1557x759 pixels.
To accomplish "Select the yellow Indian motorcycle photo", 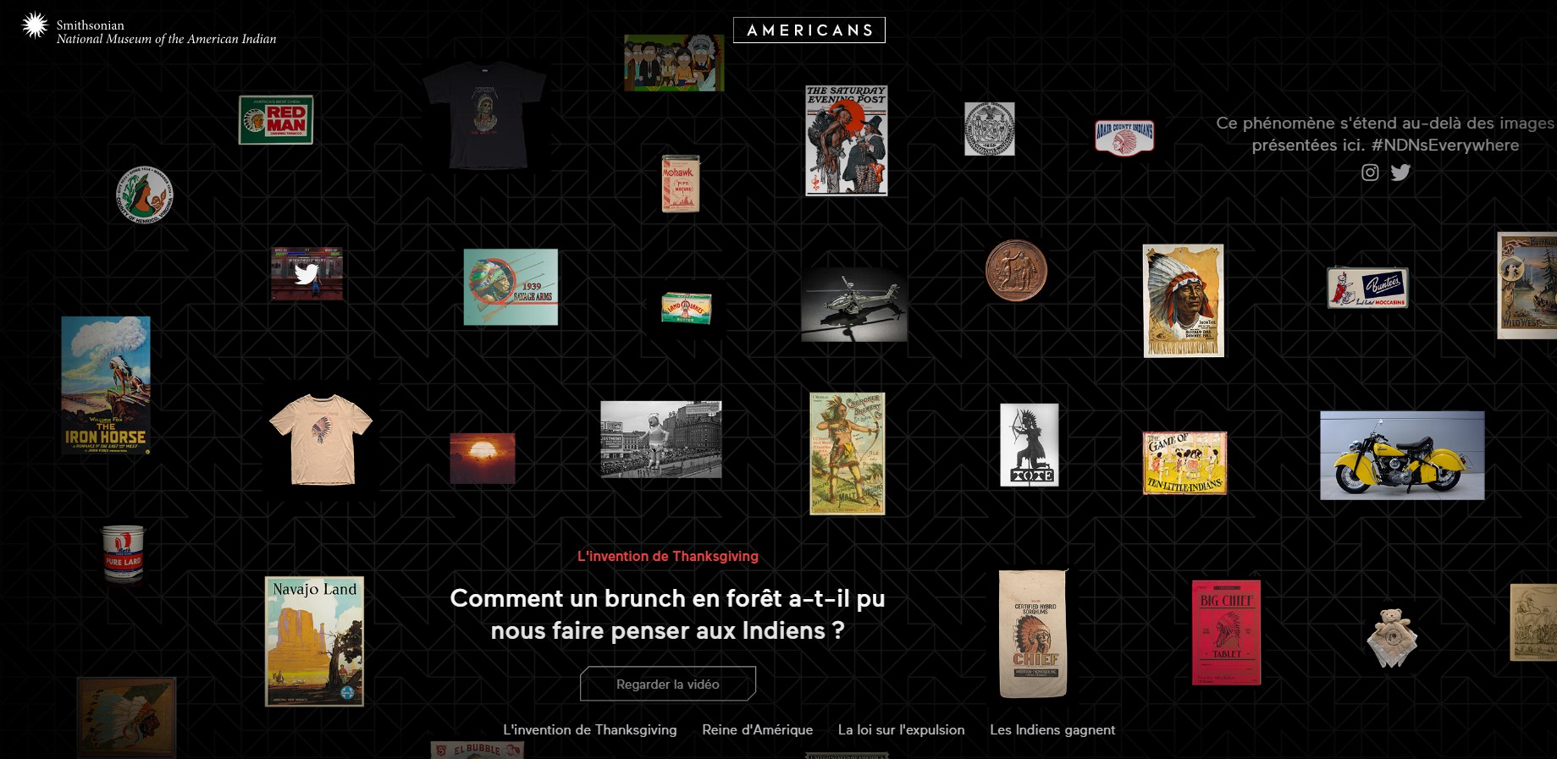I will [x=1402, y=455].
